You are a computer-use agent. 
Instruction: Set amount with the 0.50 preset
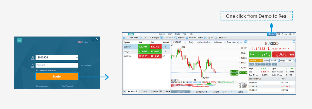click(x=257, y=64)
